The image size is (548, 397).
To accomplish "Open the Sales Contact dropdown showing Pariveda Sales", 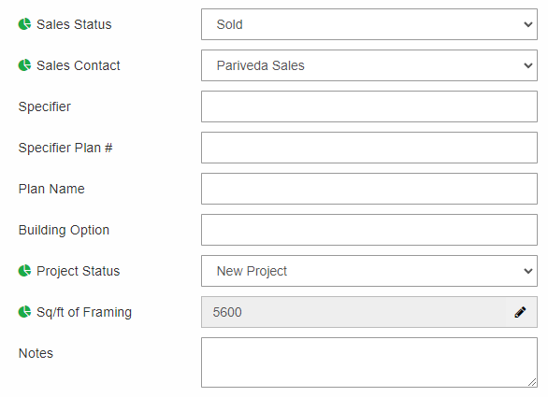I will point(369,65).
